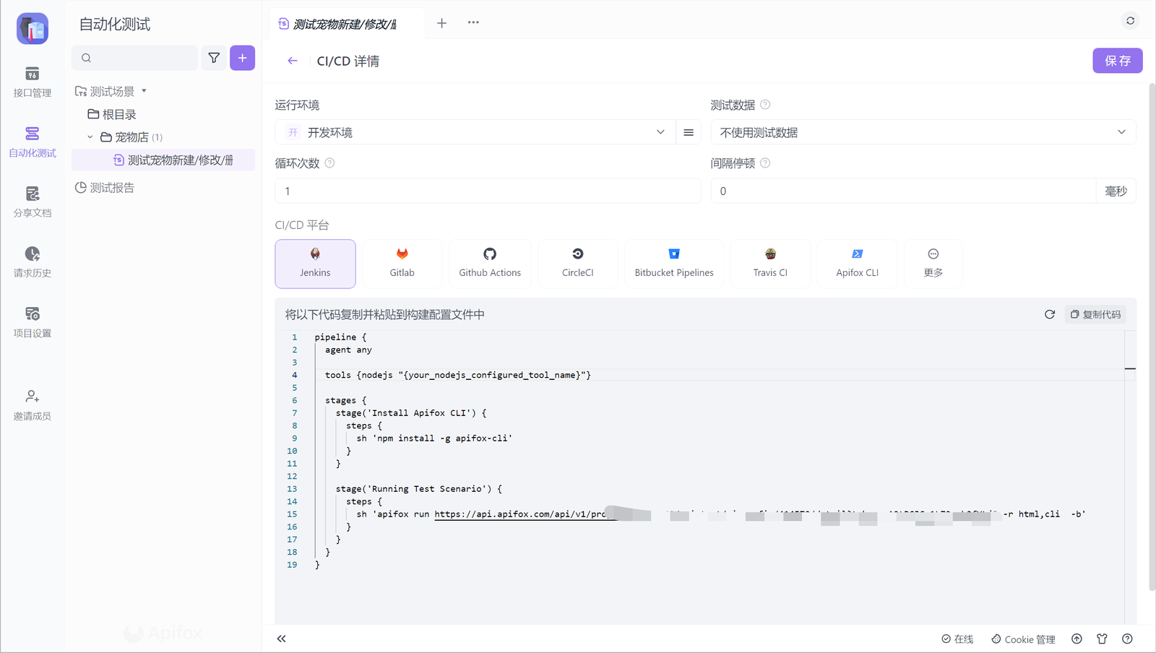Select 测试宠物新建/修改 tree item
Viewport: 1156px width, 653px height.
(163, 160)
